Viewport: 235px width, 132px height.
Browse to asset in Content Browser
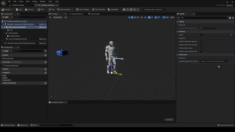29,10
